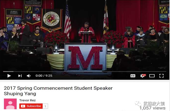
Task: Click the 1,057 views counter
Action: pos(152,108)
